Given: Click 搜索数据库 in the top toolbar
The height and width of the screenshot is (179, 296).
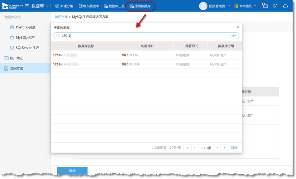Looking at the screenshot, I should (x=140, y=6).
